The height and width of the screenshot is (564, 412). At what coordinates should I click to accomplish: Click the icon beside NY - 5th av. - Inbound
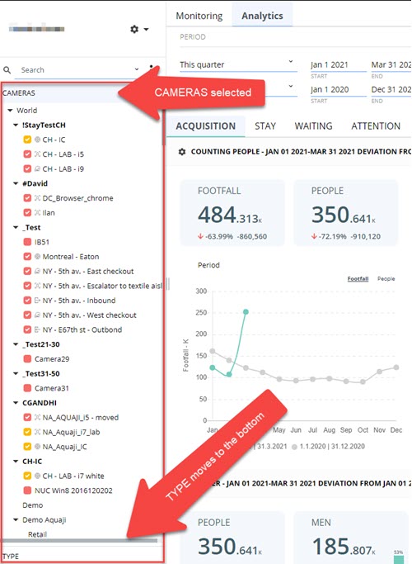point(37,301)
